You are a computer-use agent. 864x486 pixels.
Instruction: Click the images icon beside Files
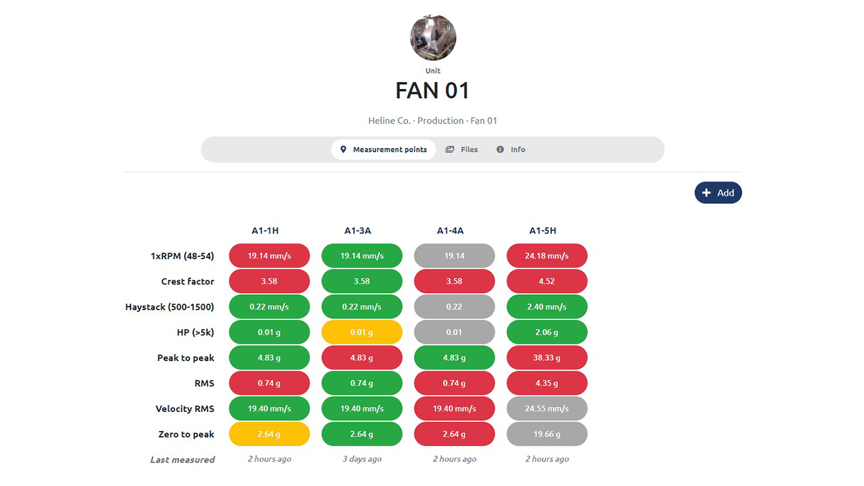(x=450, y=149)
